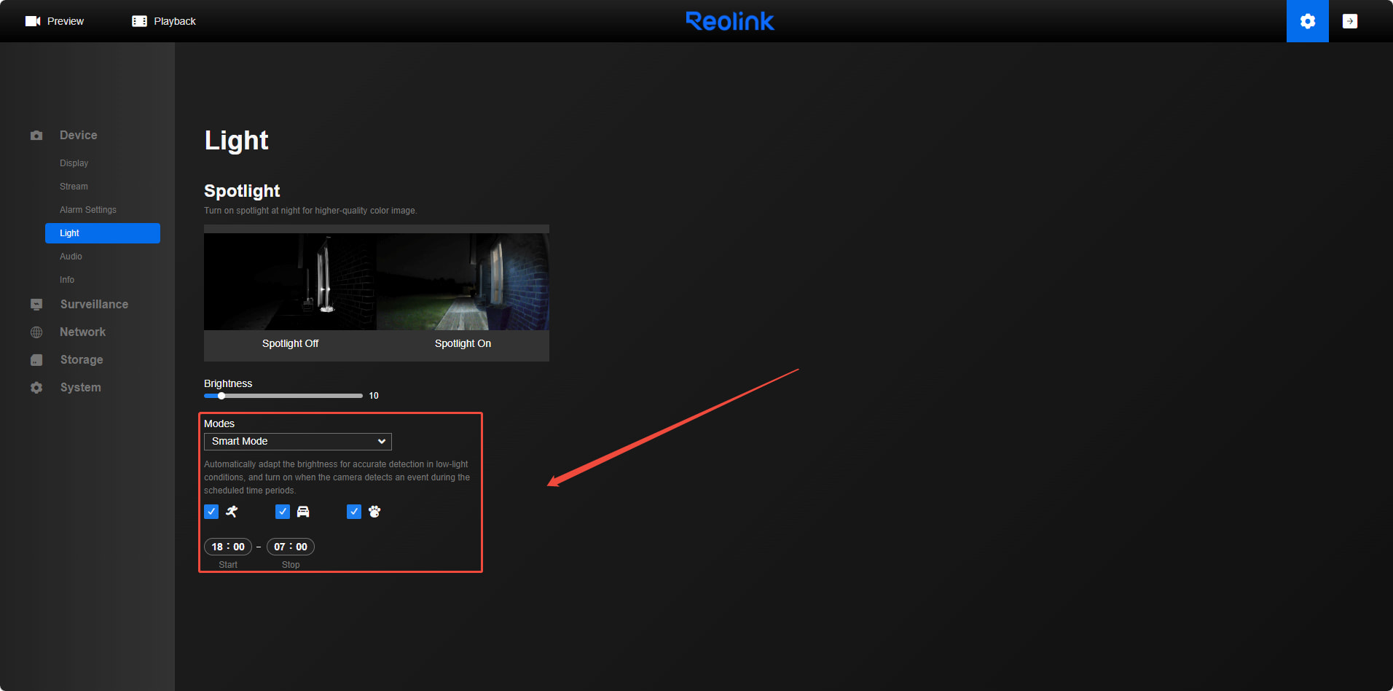The width and height of the screenshot is (1393, 691).
Task: Click the pet detection paw icon
Action: 374,512
